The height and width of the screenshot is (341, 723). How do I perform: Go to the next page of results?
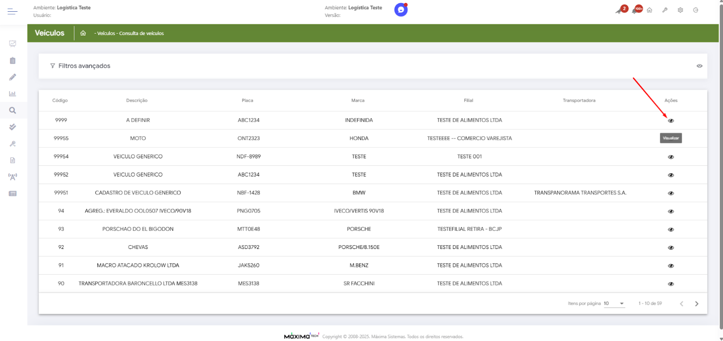tap(697, 304)
